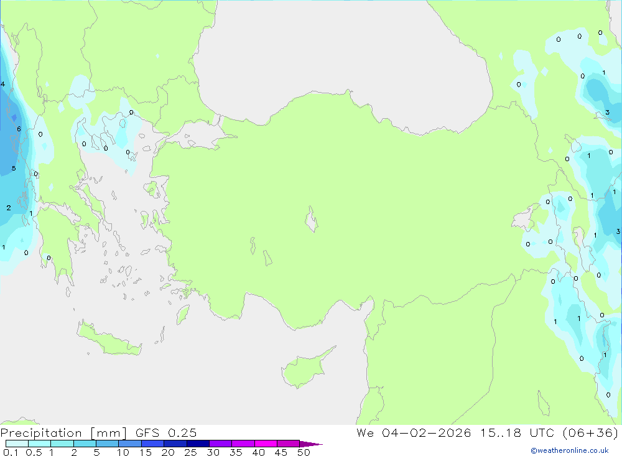Click the legend label '0.1'
The height and width of the screenshot is (456, 622).
(x=11, y=452)
